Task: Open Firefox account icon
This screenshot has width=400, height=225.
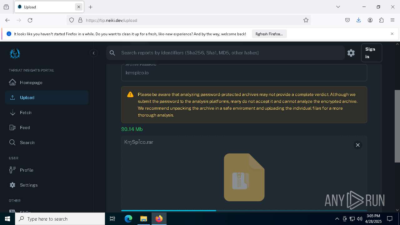Action: [x=370, y=20]
